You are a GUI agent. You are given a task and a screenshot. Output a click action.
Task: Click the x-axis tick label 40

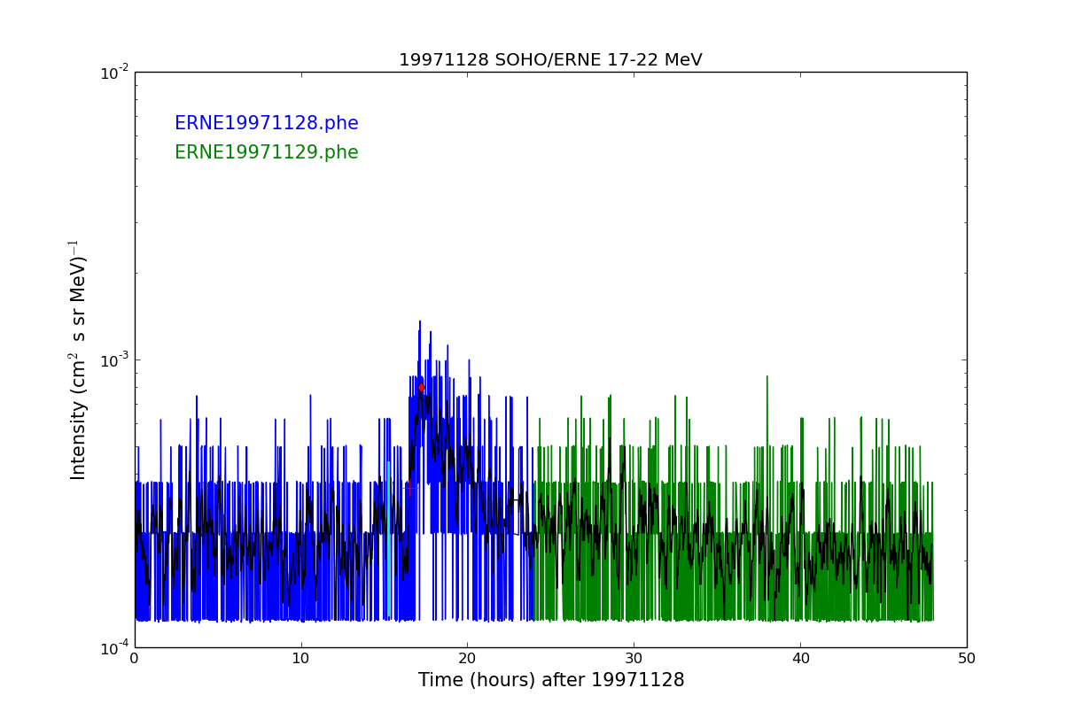[x=800, y=659]
